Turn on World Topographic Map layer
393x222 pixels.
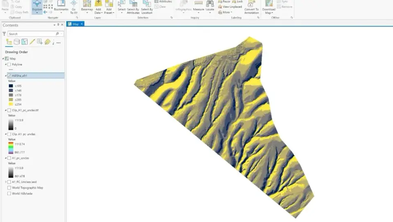click(x=9, y=188)
